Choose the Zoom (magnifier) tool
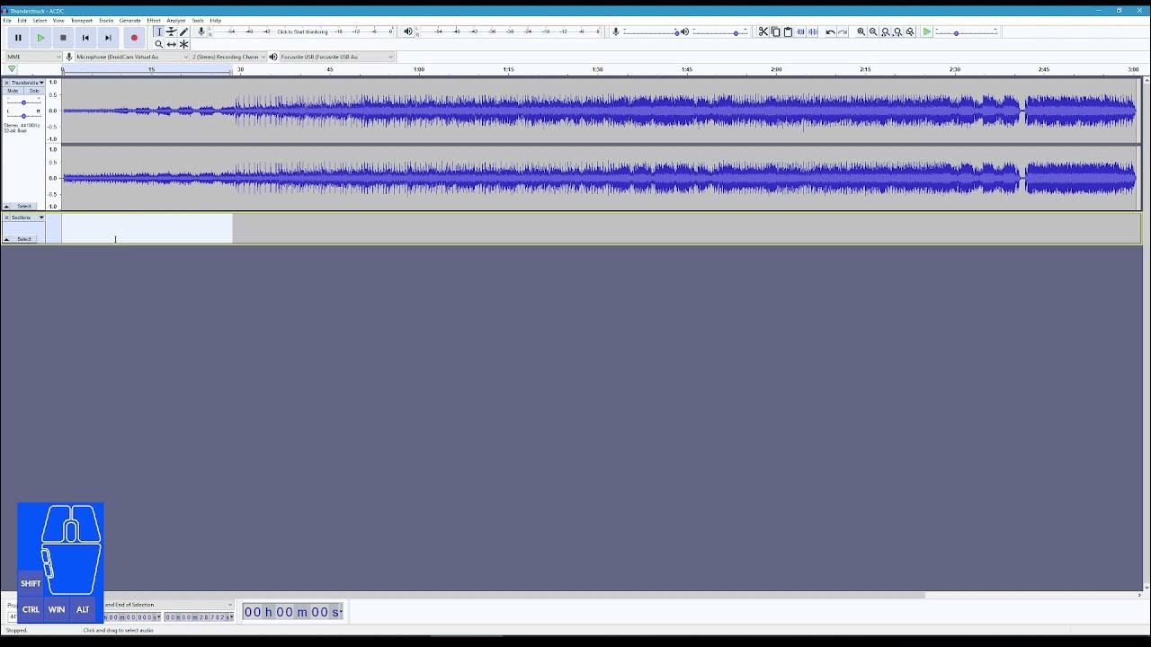 coord(159,44)
